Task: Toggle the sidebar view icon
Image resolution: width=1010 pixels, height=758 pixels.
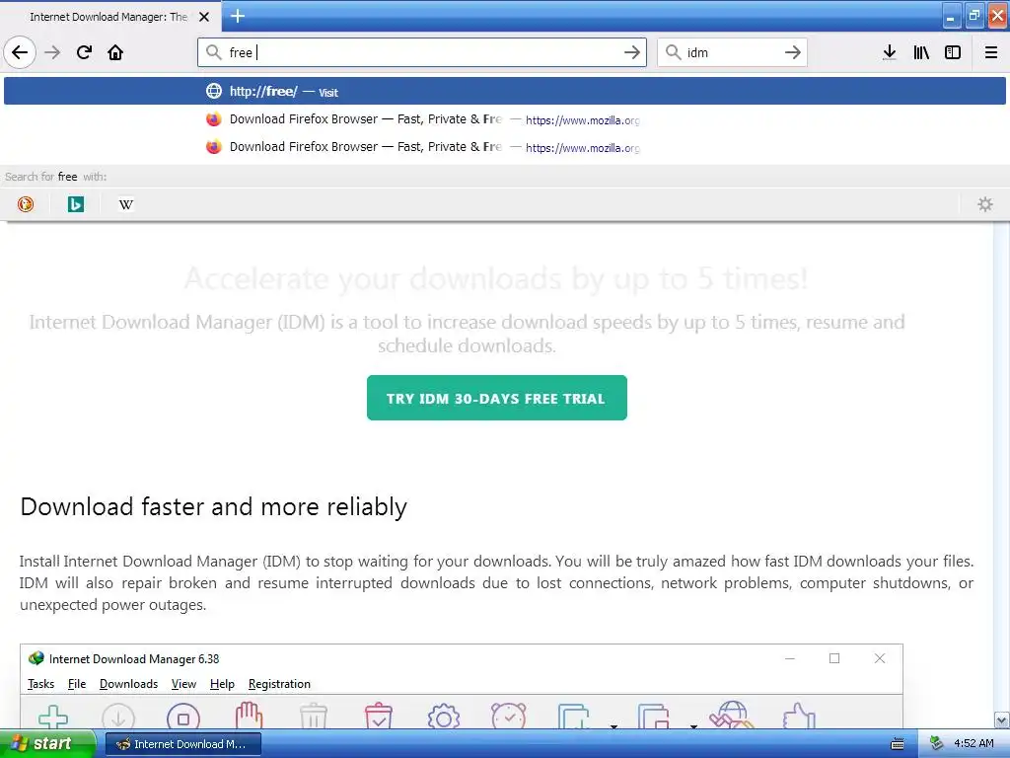Action: pyautogui.click(x=953, y=52)
